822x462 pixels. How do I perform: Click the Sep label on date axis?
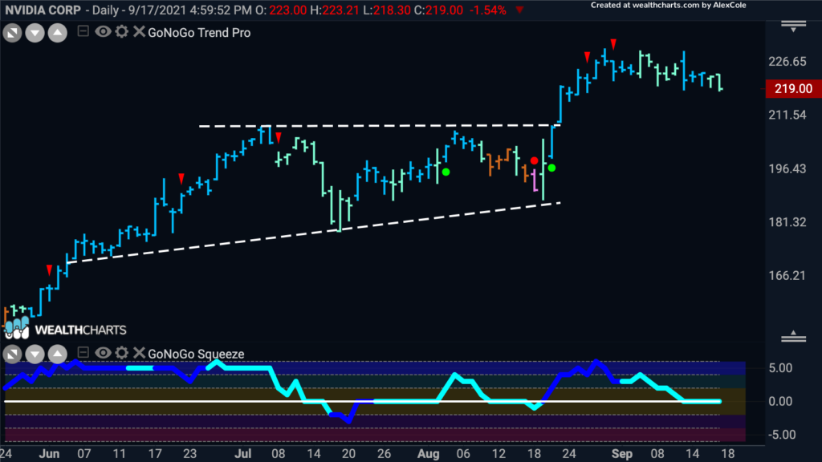coord(622,454)
